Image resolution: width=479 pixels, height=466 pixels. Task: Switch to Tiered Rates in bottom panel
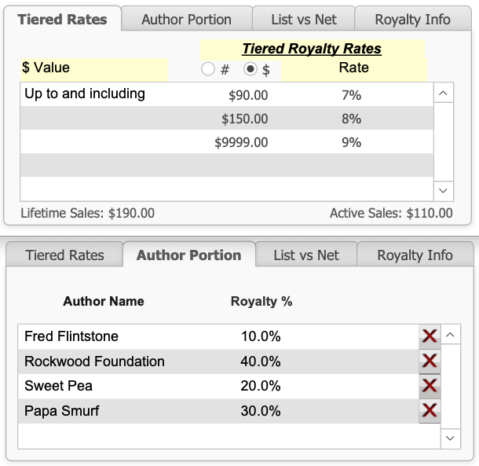(64, 255)
